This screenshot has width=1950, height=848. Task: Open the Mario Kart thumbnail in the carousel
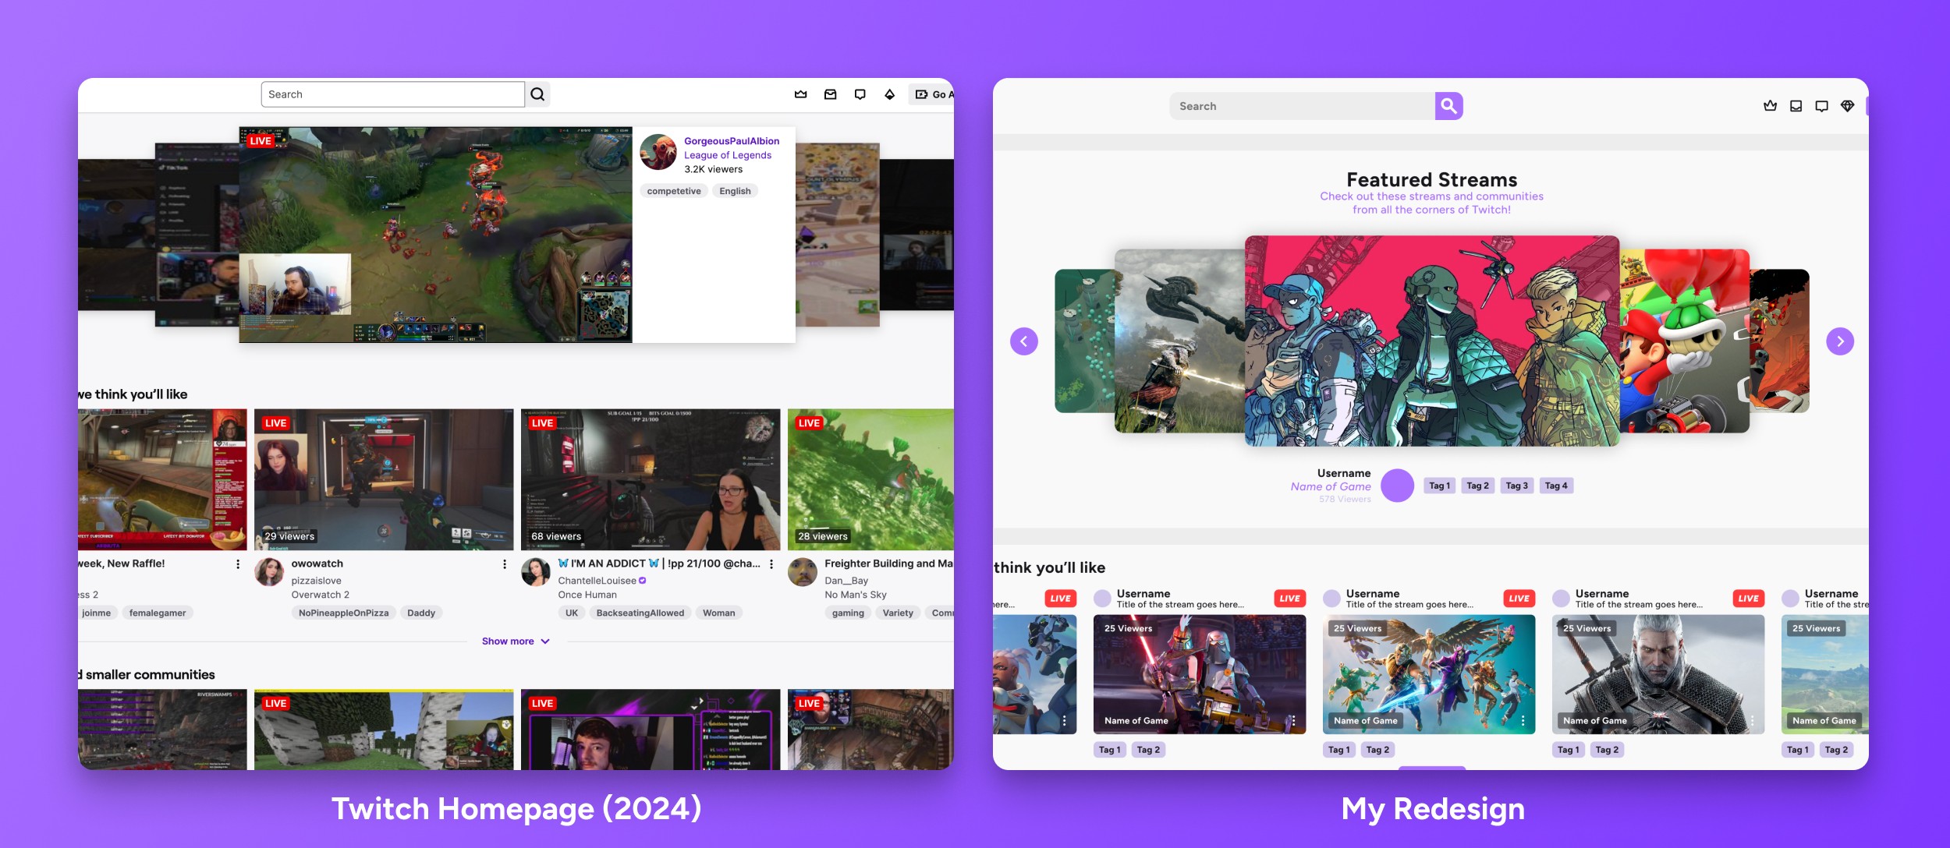tap(1684, 341)
